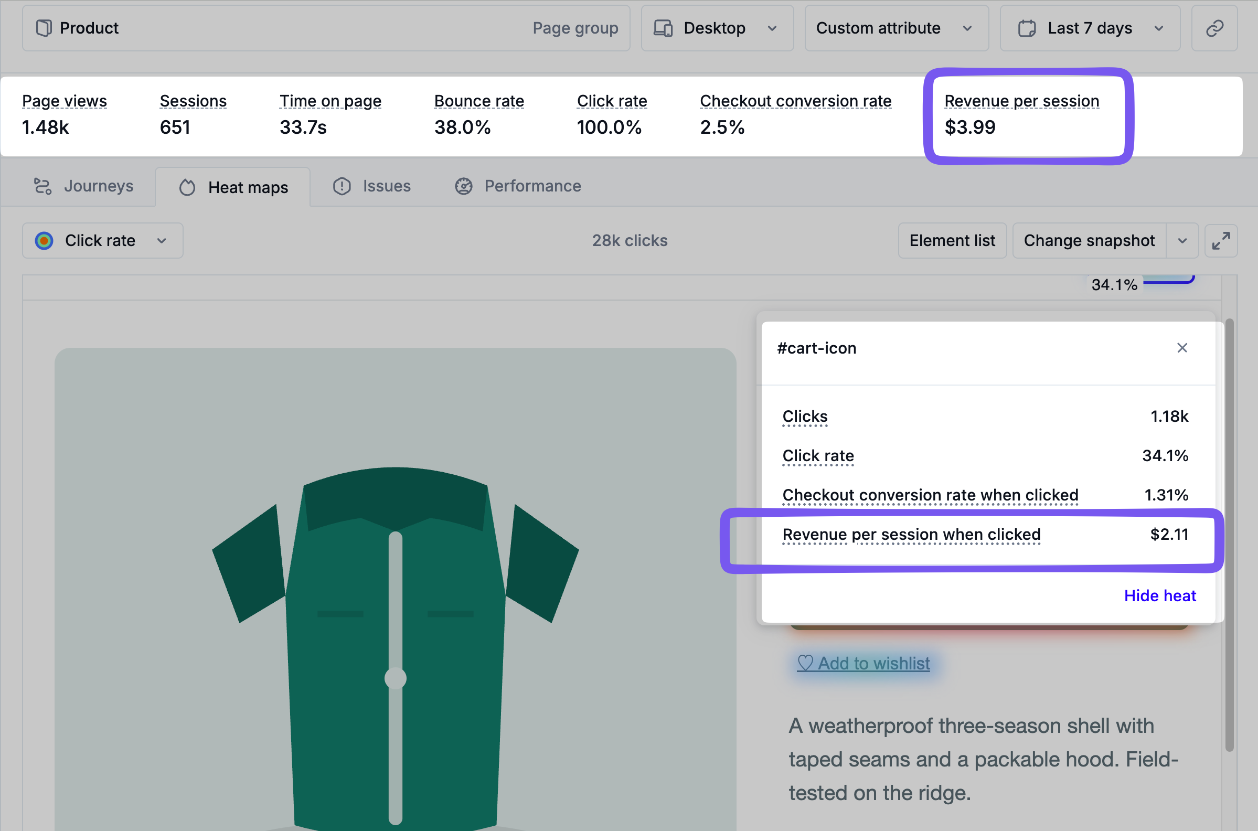
Task: Click the Product page group icon
Action: click(x=44, y=28)
